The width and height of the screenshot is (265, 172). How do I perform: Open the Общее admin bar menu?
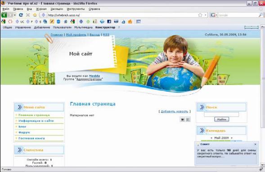(8, 27)
